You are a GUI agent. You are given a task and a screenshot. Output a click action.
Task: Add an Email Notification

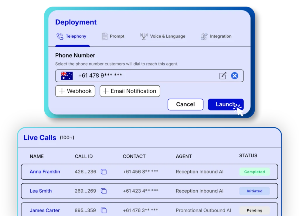click(130, 91)
